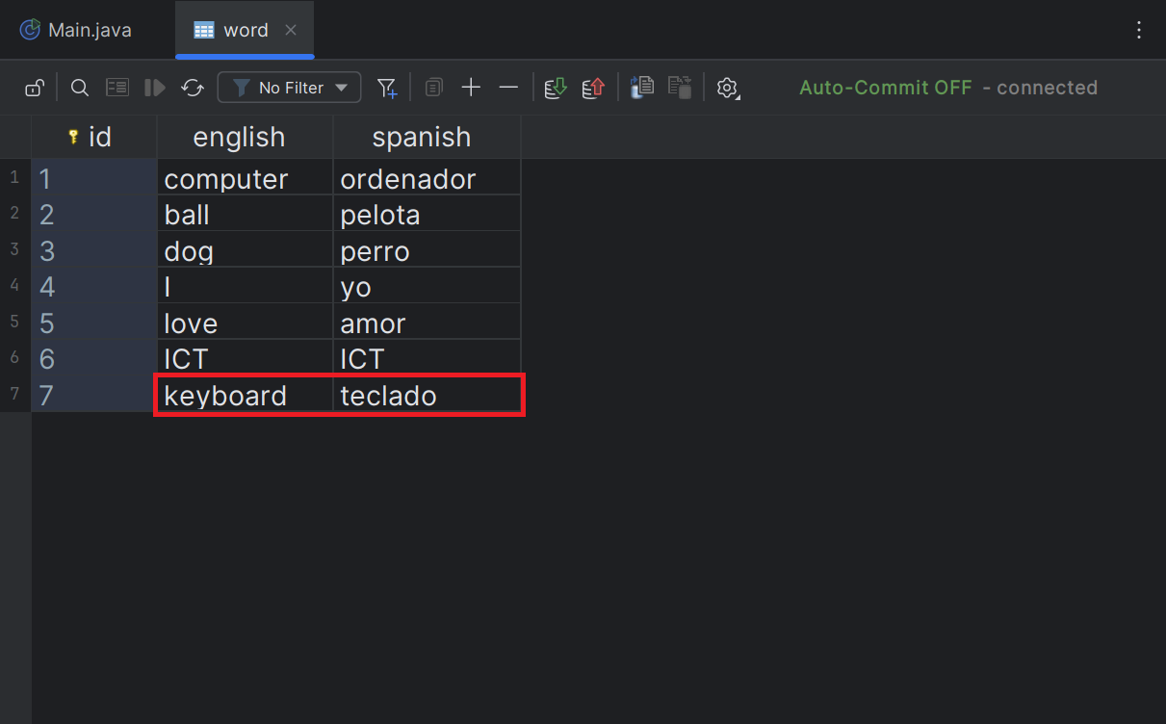Open search in the data grid

tap(80, 87)
